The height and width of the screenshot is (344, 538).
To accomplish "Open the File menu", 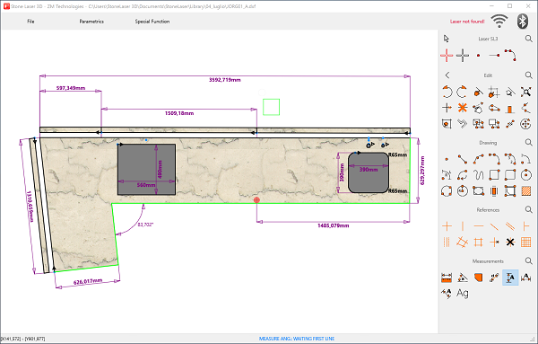I will [30, 22].
